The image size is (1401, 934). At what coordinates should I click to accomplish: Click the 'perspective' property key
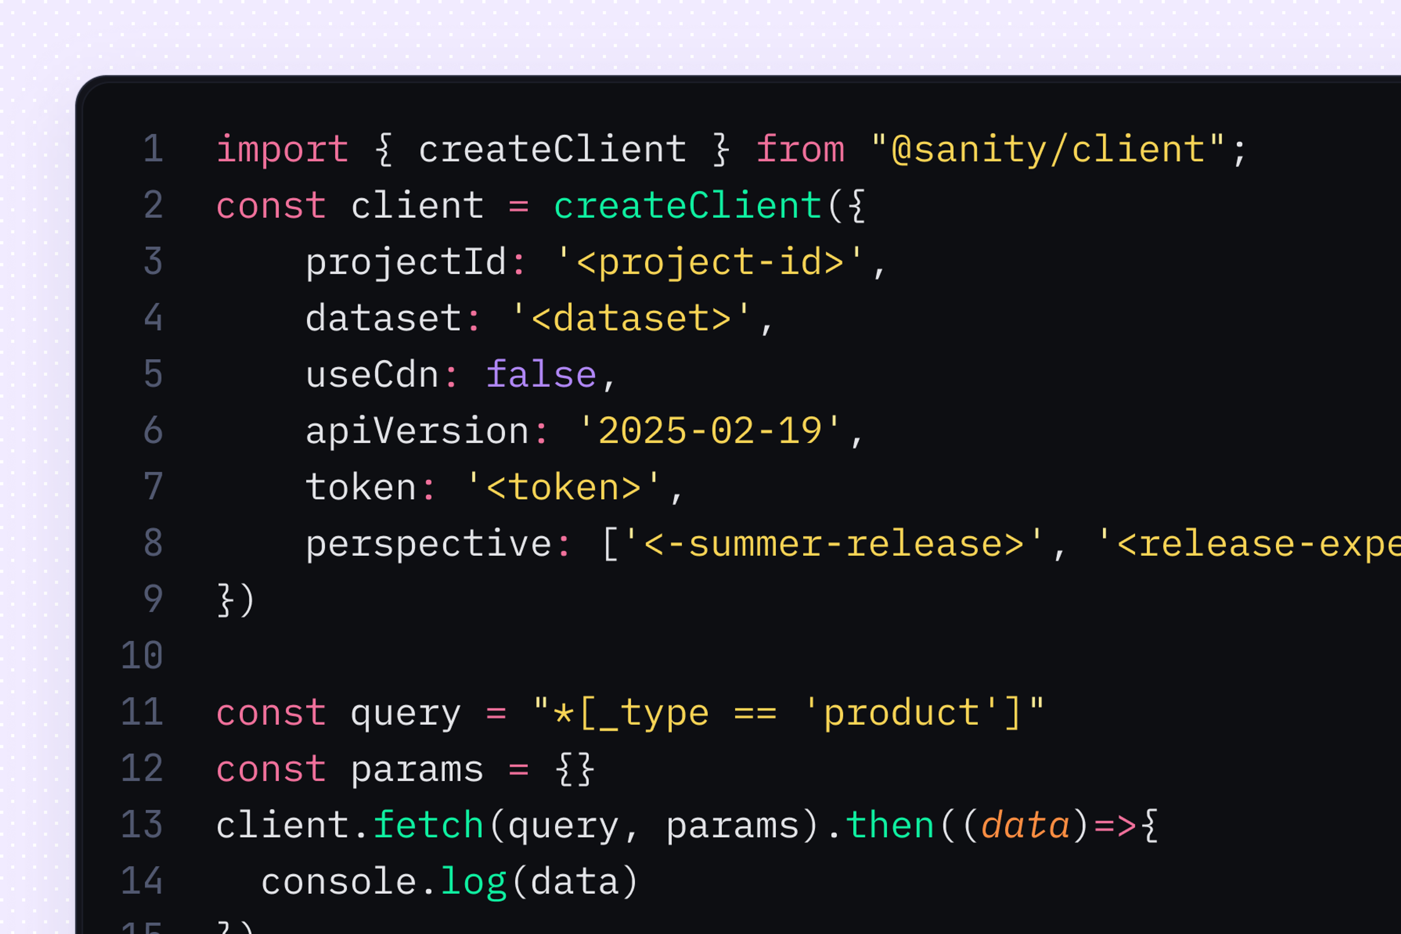coord(429,544)
